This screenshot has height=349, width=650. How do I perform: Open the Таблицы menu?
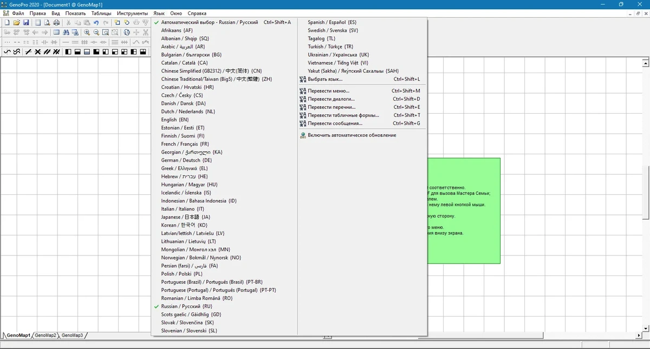click(101, 13)
